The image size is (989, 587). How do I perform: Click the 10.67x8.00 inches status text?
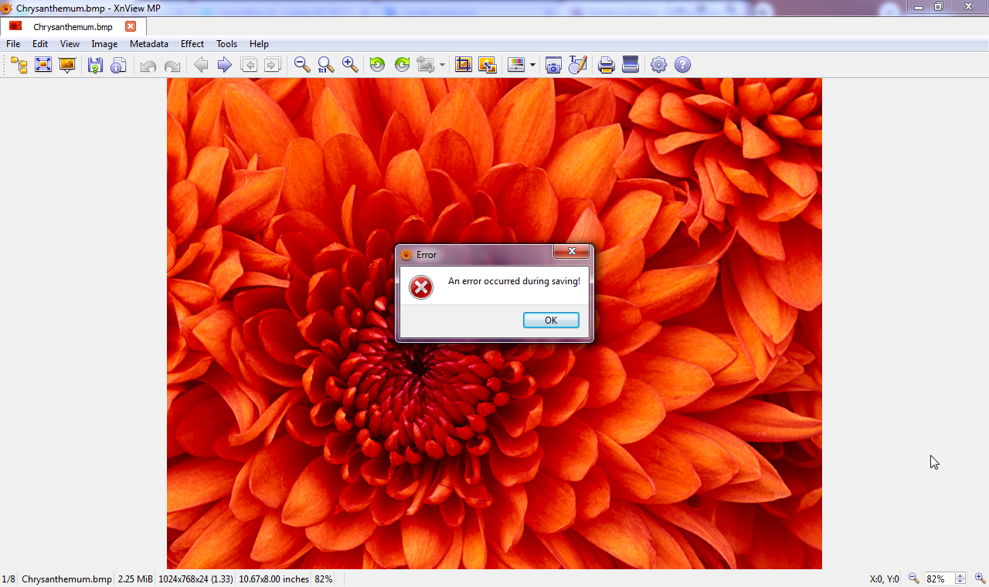point(274,579)
